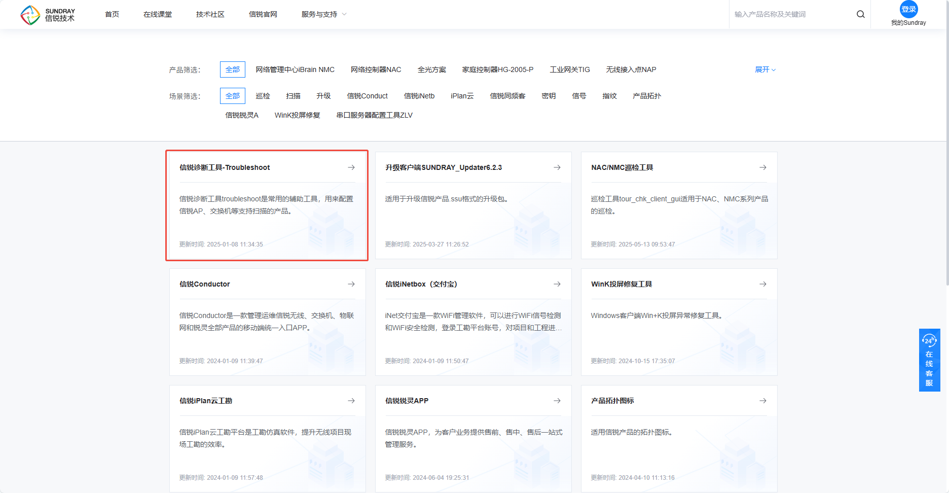Click the arrow on NAC/NMC巡检工具 card
Screen dimensions: 949x493
pyautogui.click(x=763, y=167)
